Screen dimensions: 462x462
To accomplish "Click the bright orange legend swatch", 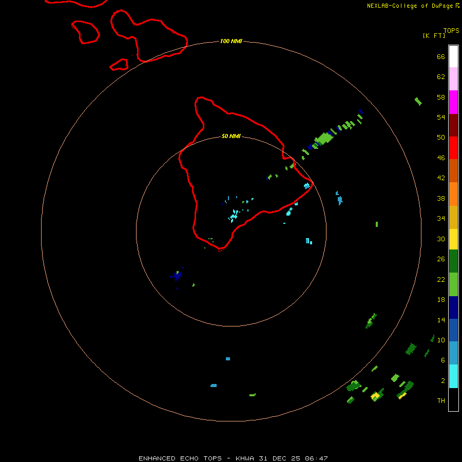I will tap(453, 194).
